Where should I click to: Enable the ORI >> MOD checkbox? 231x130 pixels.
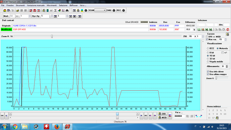pyautogui.click(x=207, y=37)
